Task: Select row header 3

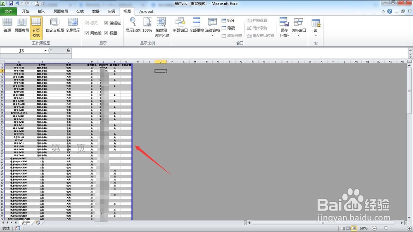Action: coord(2,71)
